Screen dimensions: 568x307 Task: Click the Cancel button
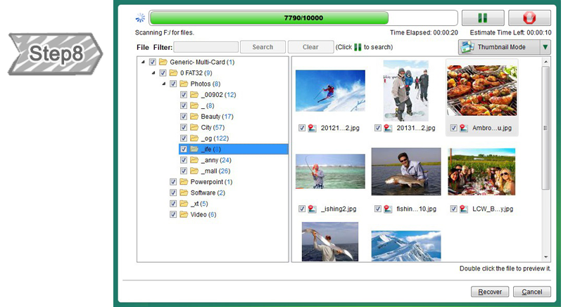pos(532,292)
